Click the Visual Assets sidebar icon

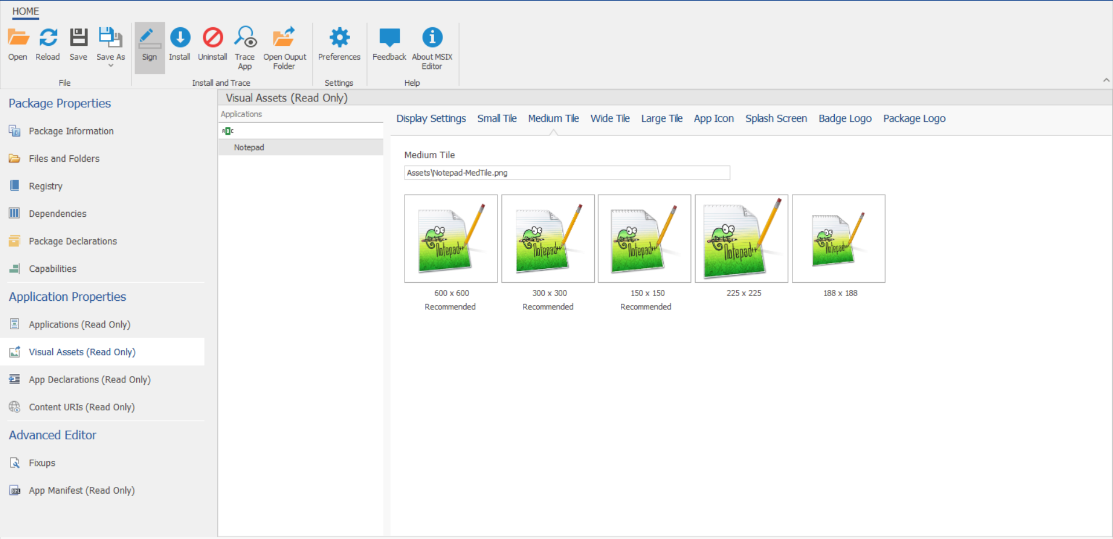tap(14, 352)
